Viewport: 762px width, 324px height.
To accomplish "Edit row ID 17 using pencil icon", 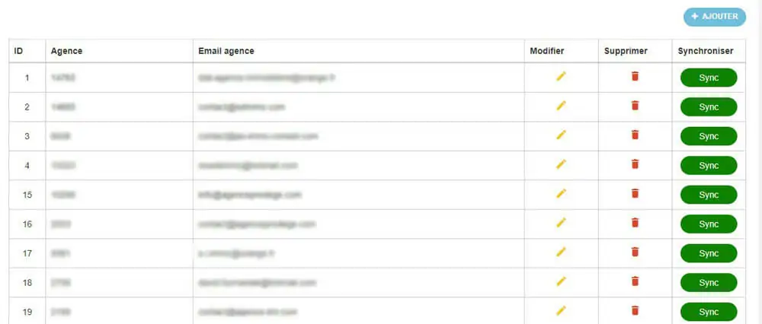I will coord(562,252).
